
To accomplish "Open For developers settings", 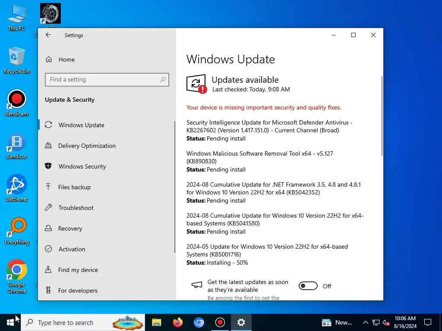I will pyautogui.click(x=78, y=290).
